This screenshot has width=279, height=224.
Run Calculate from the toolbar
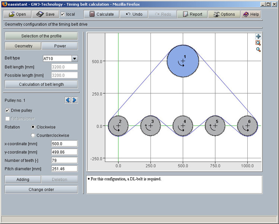click(101, 14)
